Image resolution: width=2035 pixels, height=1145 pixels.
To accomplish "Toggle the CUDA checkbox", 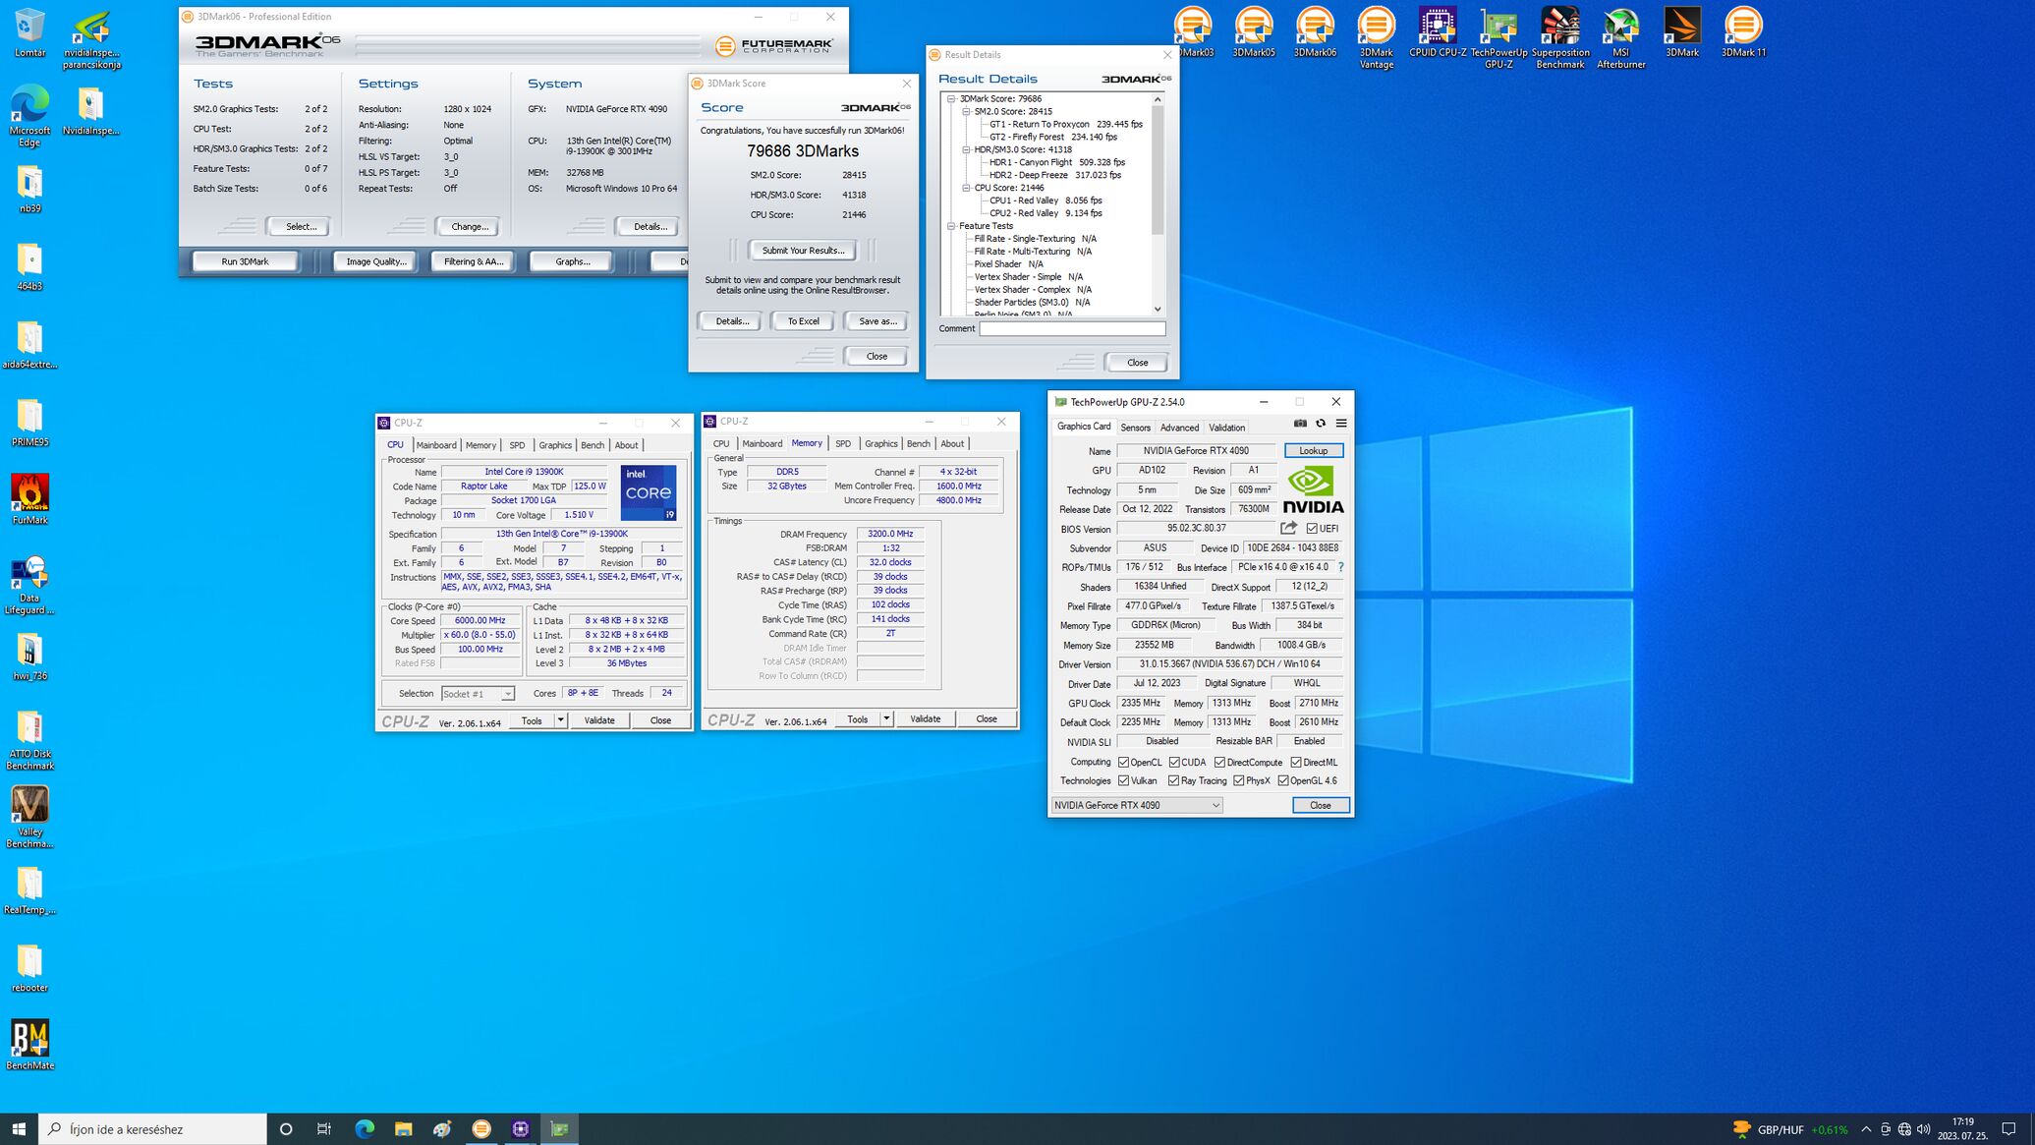I will coord(1174,762).
